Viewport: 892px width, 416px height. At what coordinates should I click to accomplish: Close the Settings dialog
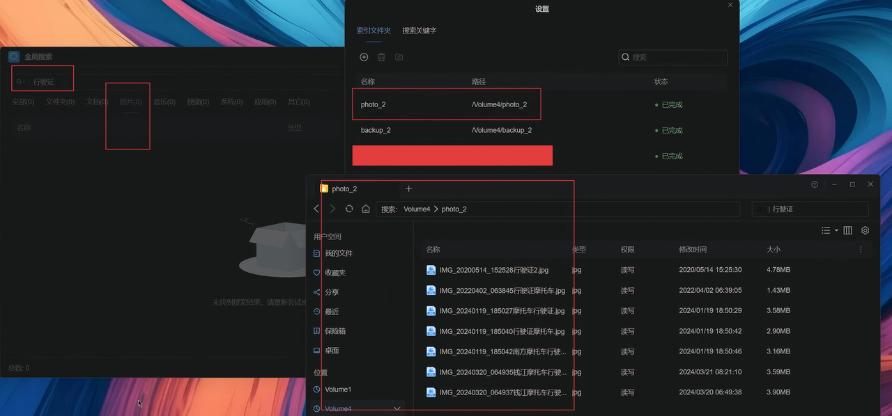(x=730, y=5)
